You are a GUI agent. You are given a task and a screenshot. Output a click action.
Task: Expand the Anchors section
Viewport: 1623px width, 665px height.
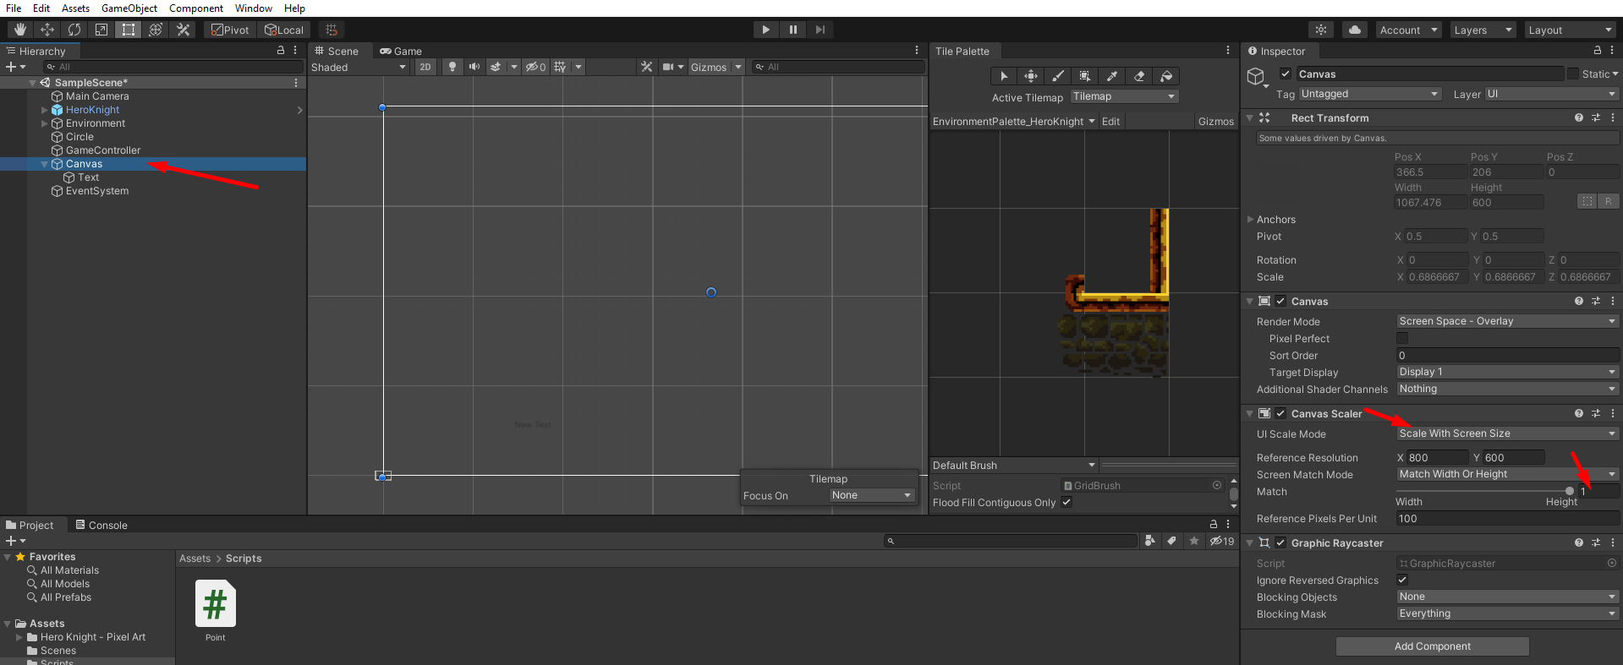pos(1251,219)
